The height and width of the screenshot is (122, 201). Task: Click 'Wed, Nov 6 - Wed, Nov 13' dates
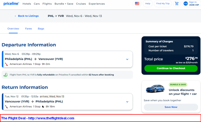pyautogui.click(x=84, y=16)
